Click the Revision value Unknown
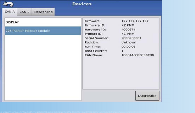 pyautogui.click(x=129, y=42)
